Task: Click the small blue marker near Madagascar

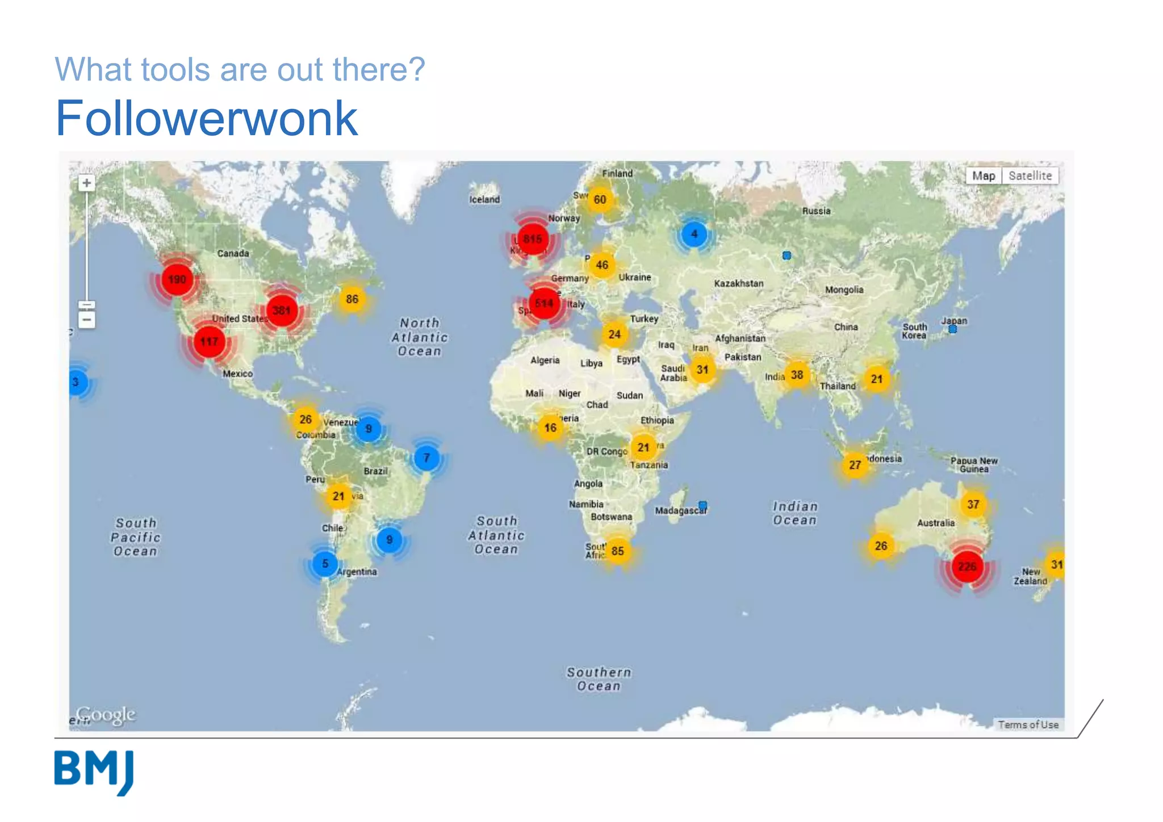Action: tap(703, 505)
